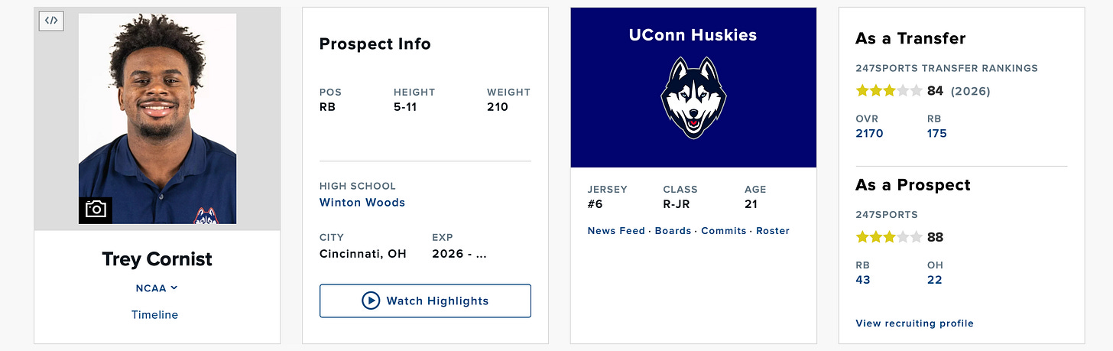Open View recruiting profile link
This screenshot has height=351, width=1113.
pyautogui.click(x=914, y=323)
